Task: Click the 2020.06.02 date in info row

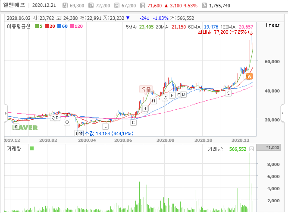Action: pos(19,18)
